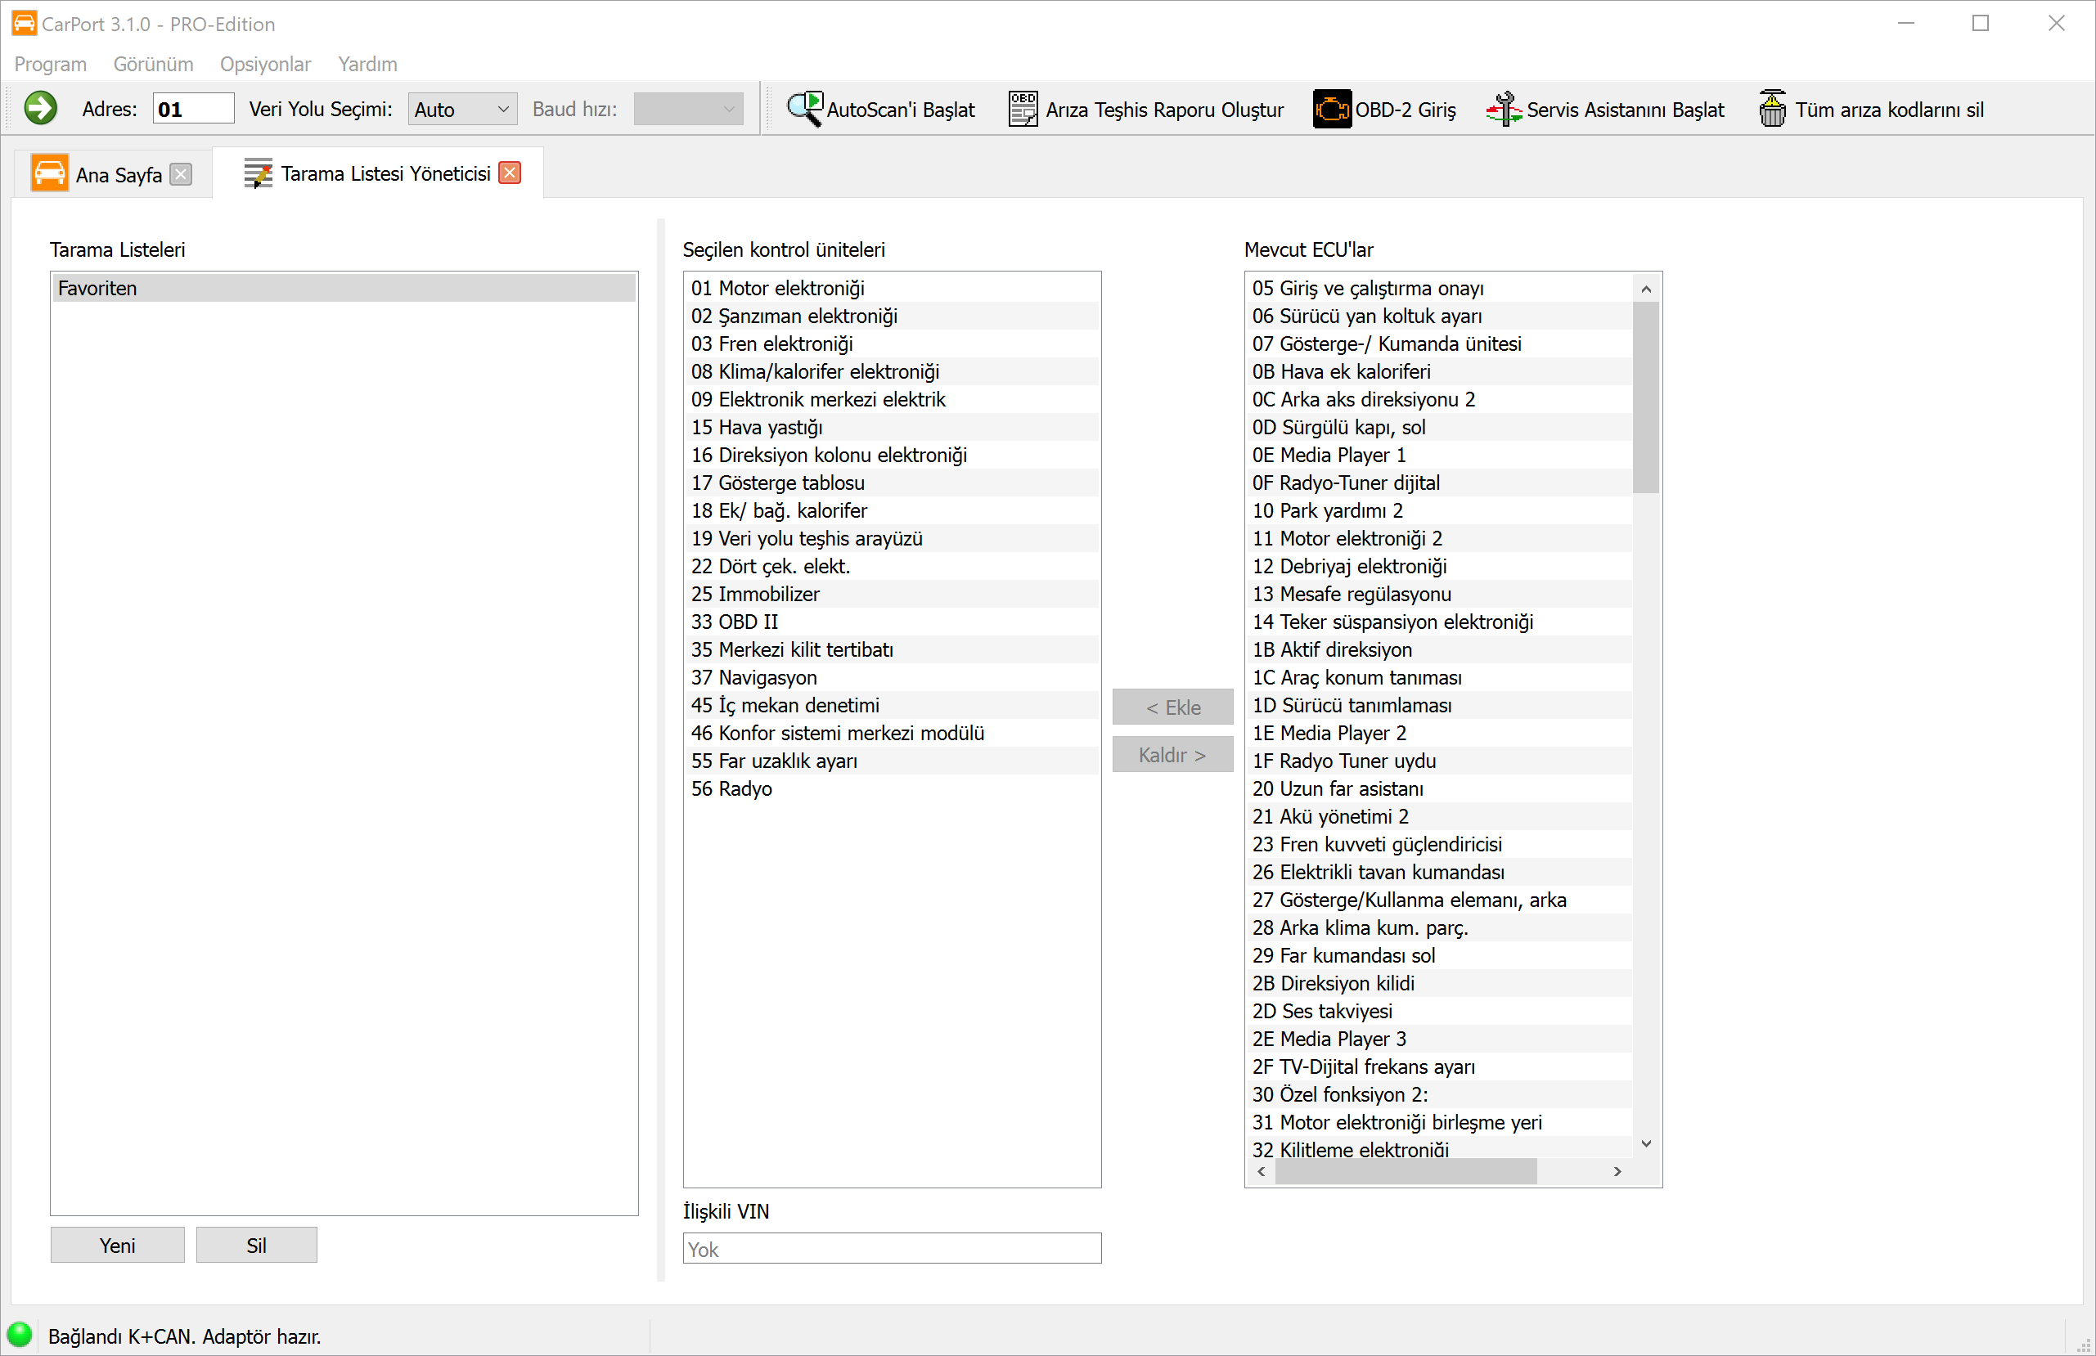
Task: Start AutoScan with the magnifier icon
Action: click(804, 110)
